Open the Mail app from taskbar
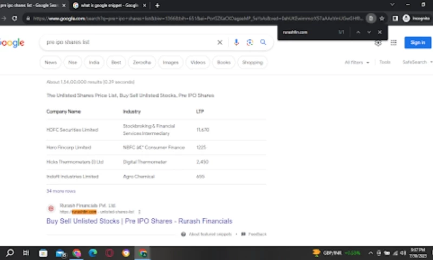 pos(61,253)
